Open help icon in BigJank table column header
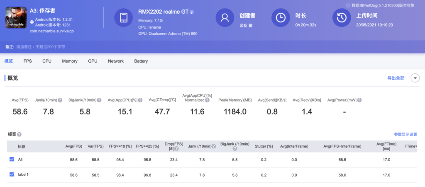Image resolution: width=425 pixels, height=187 pixels. point(235,148)
